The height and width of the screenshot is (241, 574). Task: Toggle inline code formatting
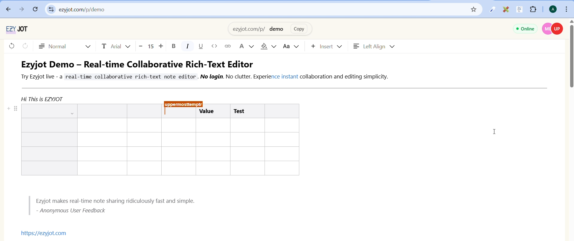click(x=215, y=47)
